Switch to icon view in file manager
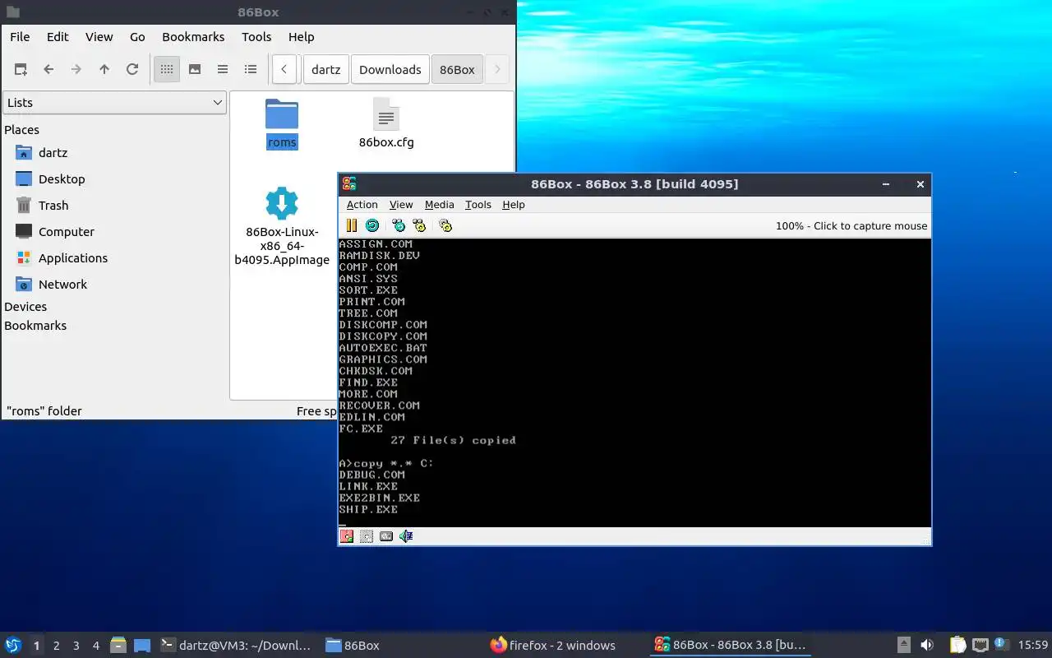This screenshot has height=658, width=1052. coord(167,70)
